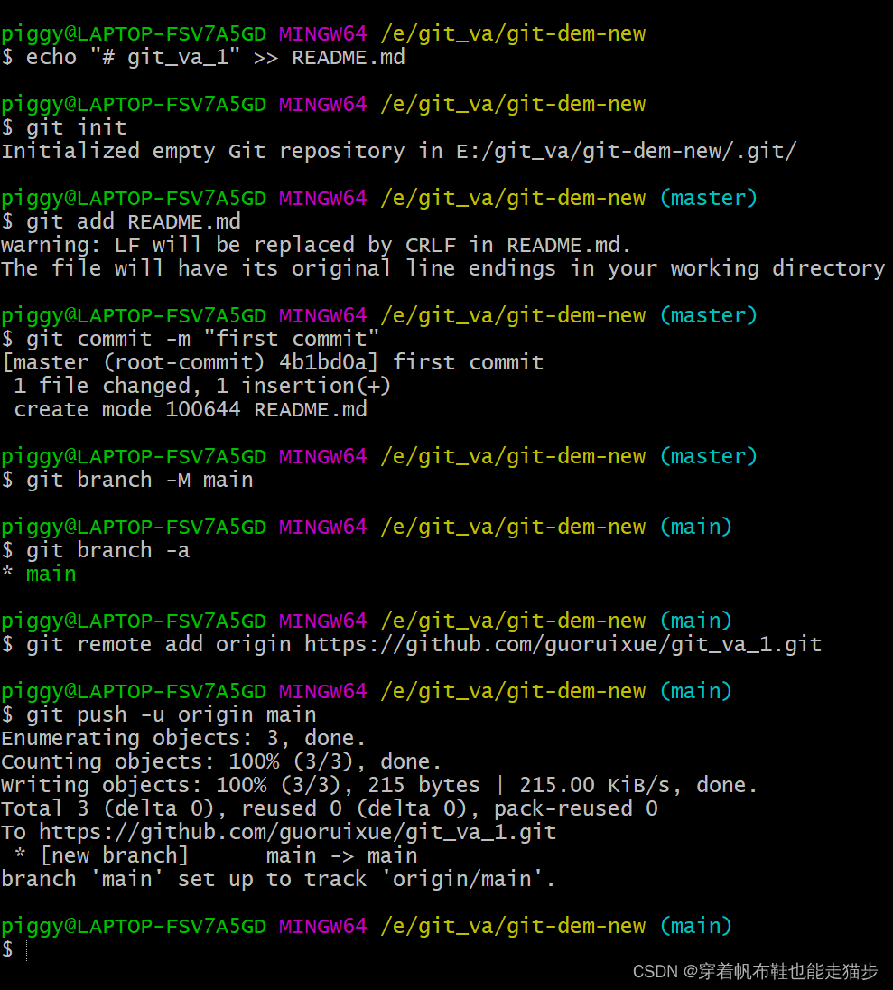The width and height of the screenshot is (893, 990).
Task: Select the asterisk before 'main' in branch list
Action: (x=7, y=573)
